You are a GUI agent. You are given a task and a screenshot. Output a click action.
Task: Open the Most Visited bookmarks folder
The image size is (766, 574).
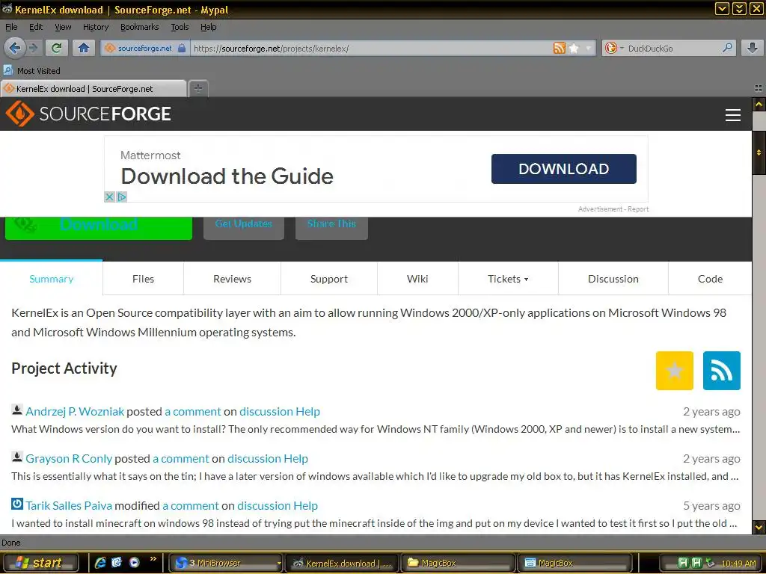31,71
